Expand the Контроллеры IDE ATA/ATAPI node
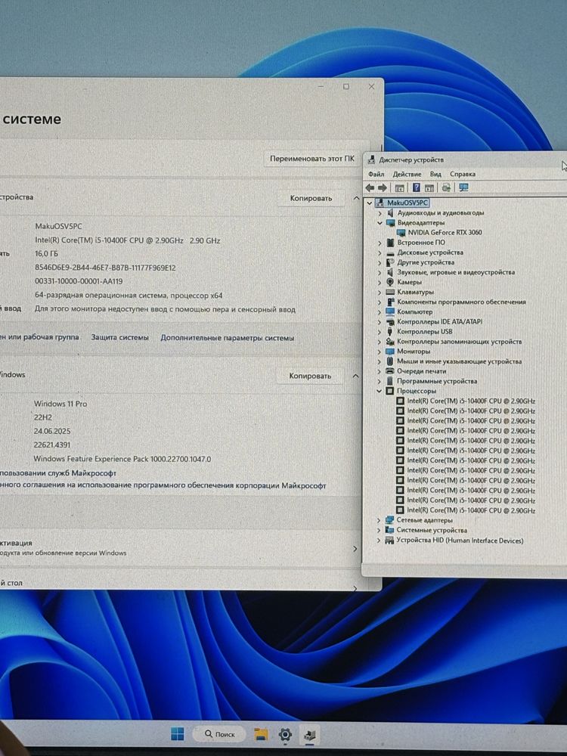This screenshot has height=756, width=567. click(380, 321)
